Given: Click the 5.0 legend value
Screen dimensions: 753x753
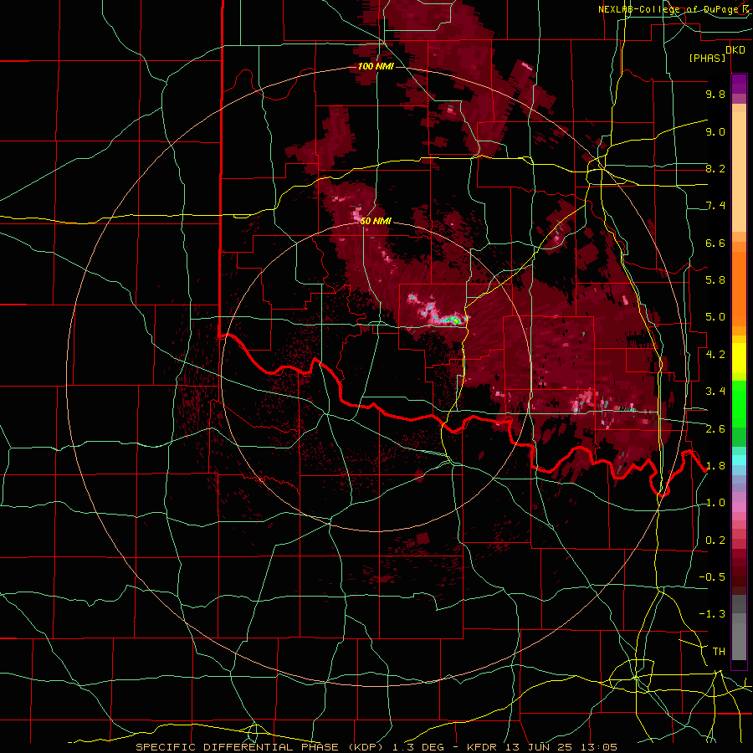Looking at the screenshot, I should click(715, 317).
